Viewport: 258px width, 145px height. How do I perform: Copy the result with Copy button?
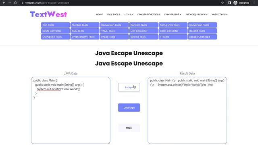tap(129, 128)
